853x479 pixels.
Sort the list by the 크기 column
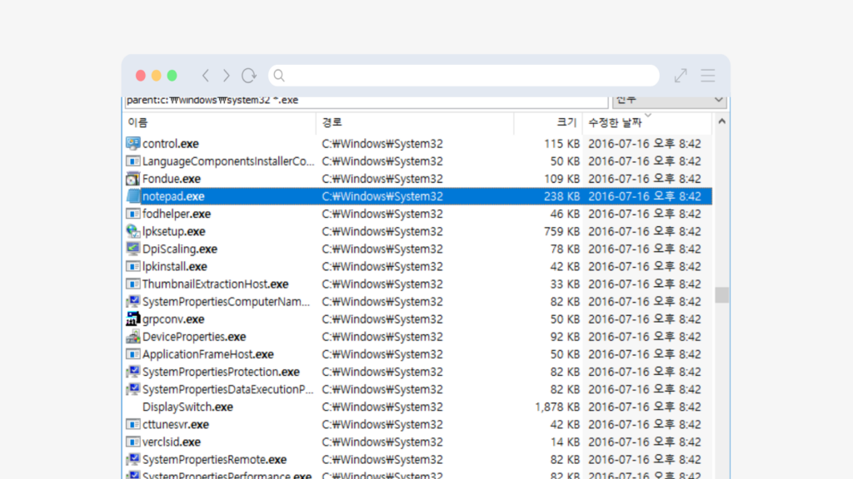point(566,122)
